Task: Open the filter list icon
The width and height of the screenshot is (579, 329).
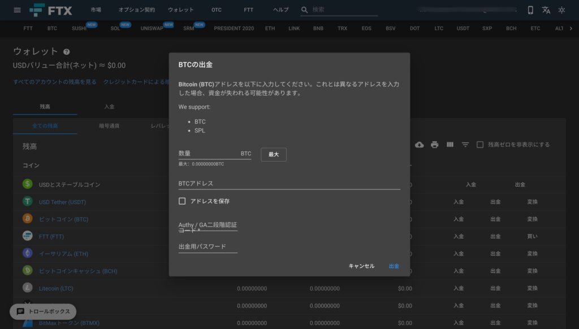Action: pos(465,145)
